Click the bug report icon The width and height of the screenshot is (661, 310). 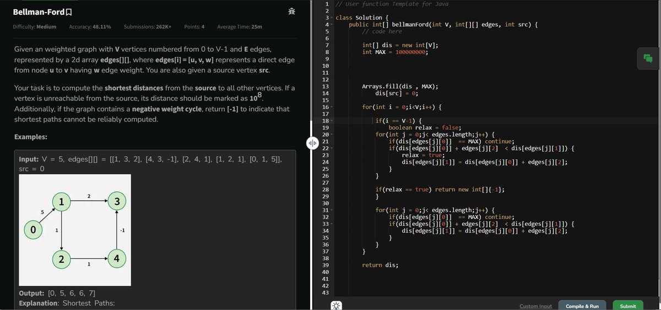click(291, 12)
